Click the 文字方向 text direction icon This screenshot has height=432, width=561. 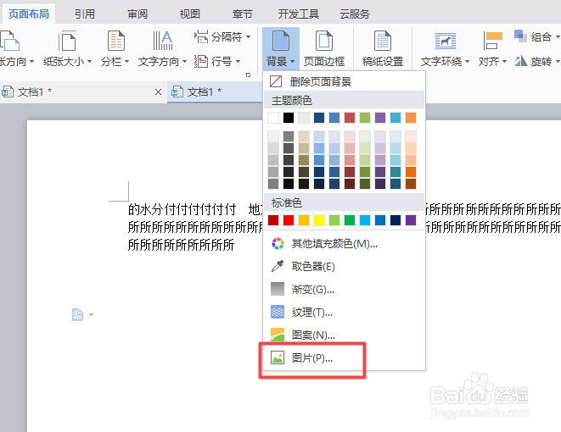(162, 41)
